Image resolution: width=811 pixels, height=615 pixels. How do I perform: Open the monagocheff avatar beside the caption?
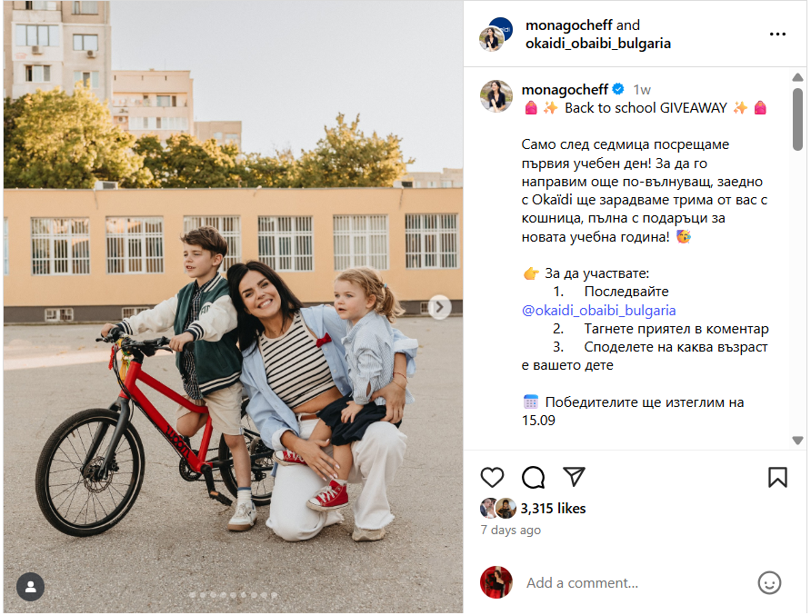coord(496,96)
